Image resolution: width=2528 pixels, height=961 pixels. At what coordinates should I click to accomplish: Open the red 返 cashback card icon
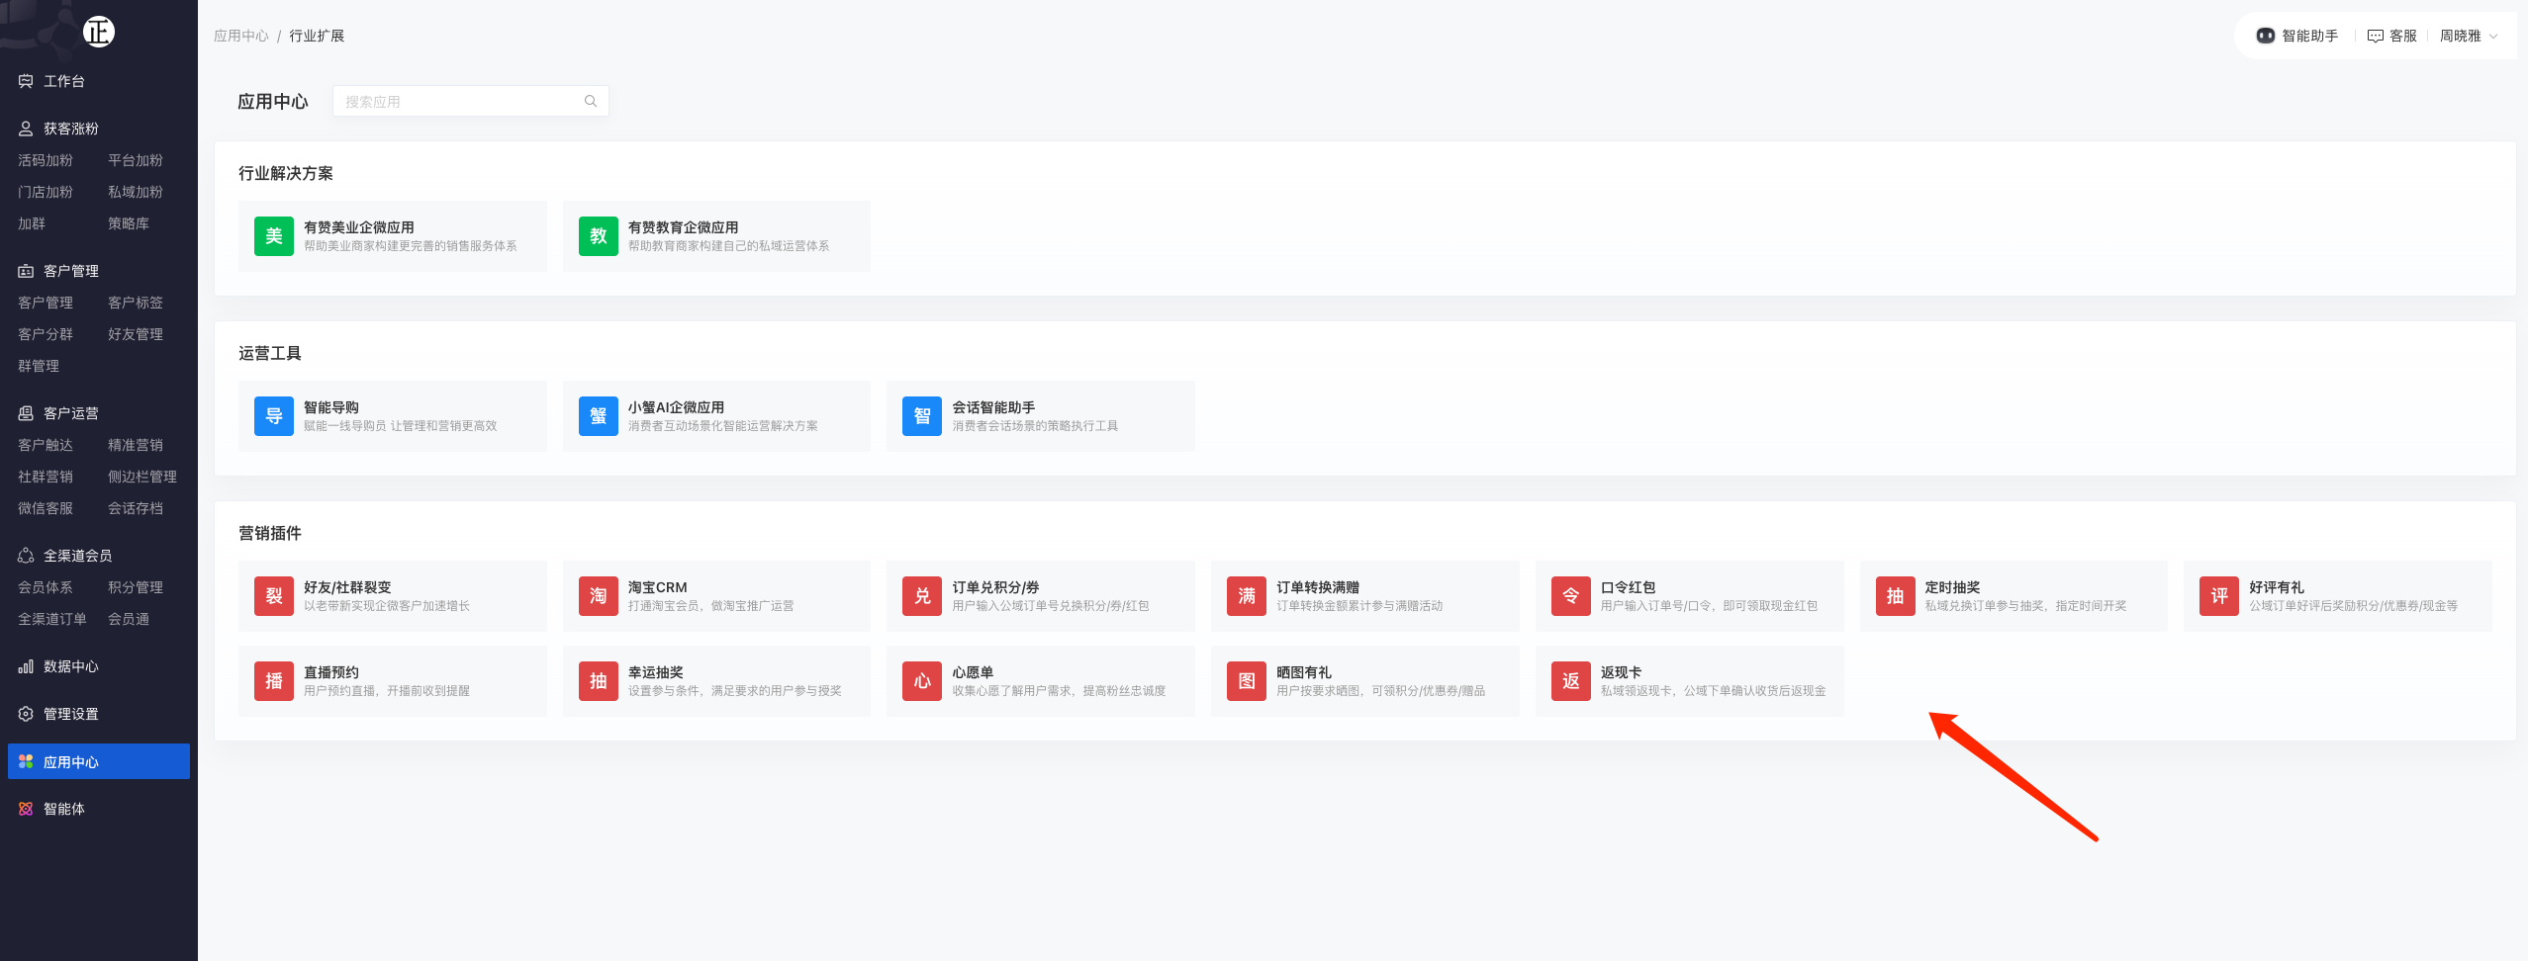coord(1570,681)
